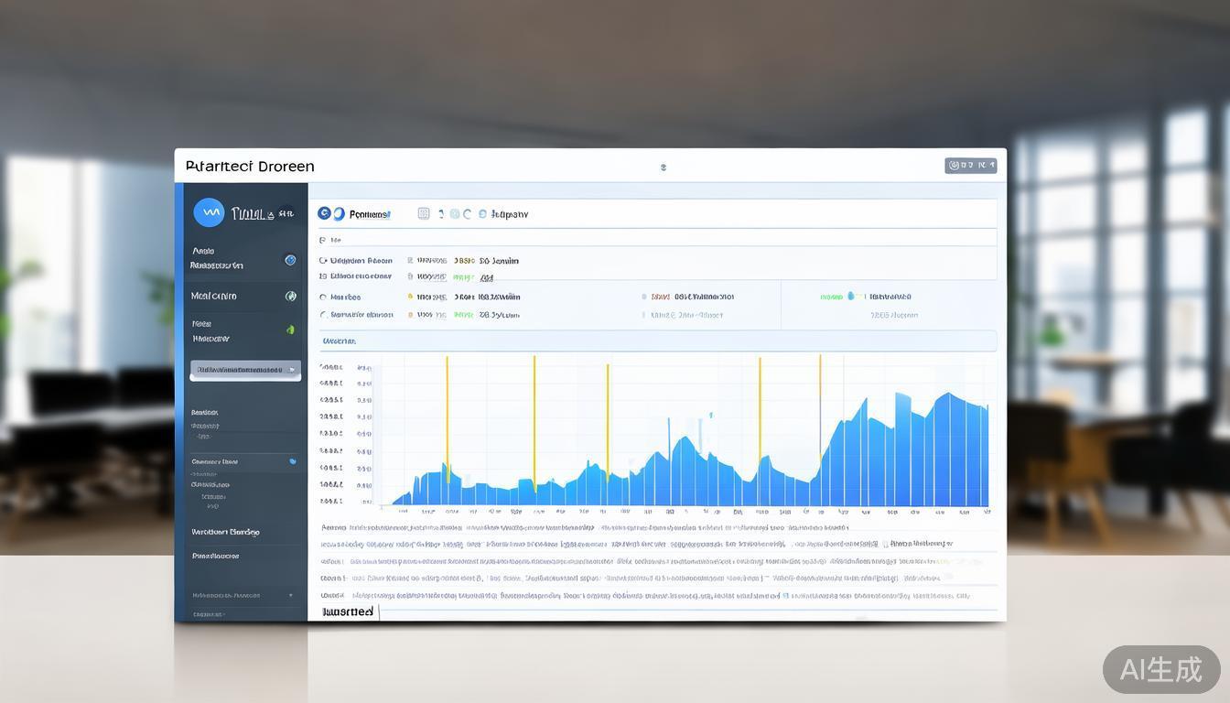
Task: Click the dark blue circle icon before Pcnimens
Action: click(324, 213)
